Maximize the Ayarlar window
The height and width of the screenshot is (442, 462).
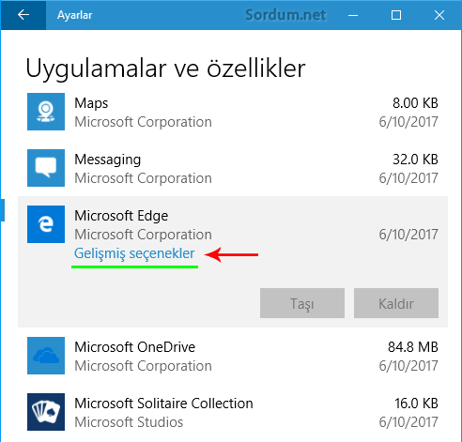(396, 15)
